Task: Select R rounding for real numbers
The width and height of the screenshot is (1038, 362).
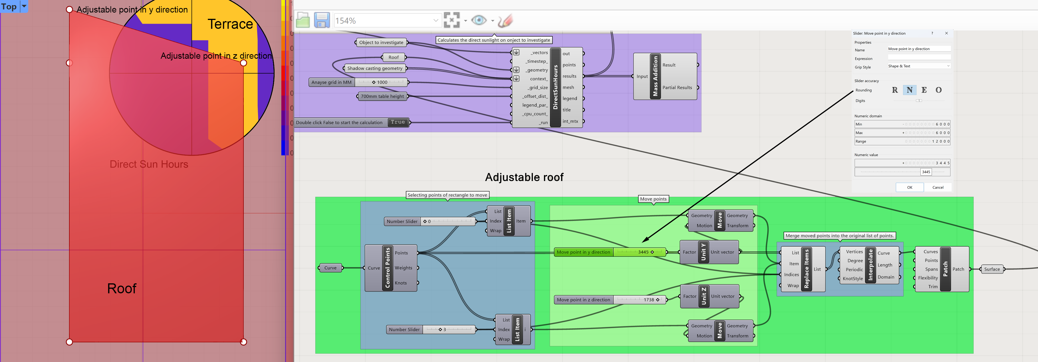Action: click(x=894, y=90)
